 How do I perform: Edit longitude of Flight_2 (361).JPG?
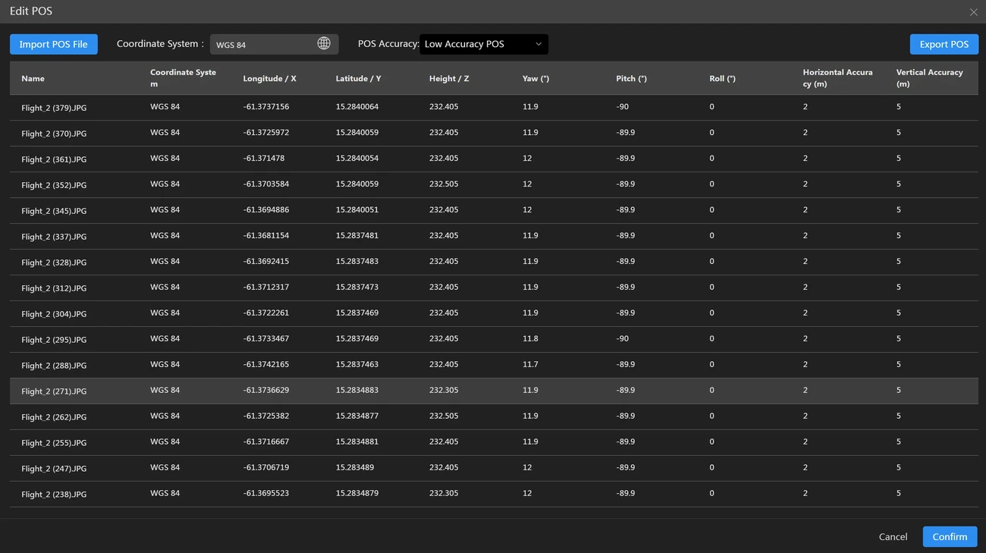(x=264, y=159)
